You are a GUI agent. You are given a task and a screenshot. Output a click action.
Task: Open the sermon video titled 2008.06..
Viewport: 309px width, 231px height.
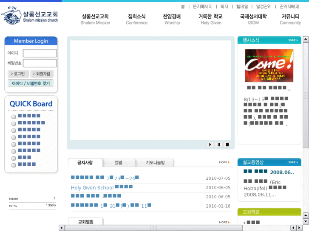click(x=269, y=172)
